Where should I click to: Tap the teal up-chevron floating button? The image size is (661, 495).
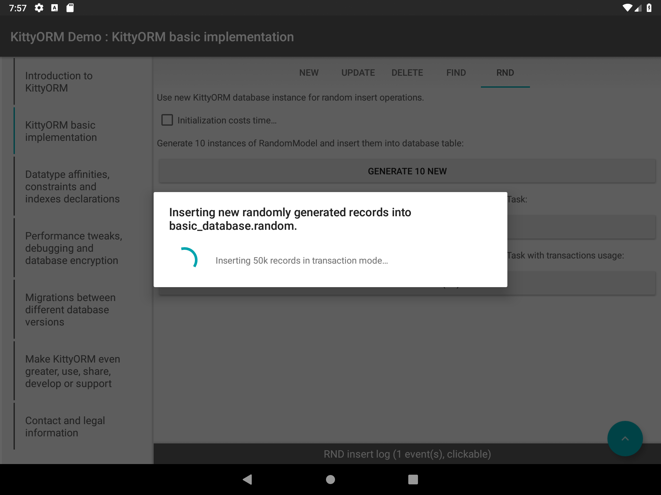[625, 439]
